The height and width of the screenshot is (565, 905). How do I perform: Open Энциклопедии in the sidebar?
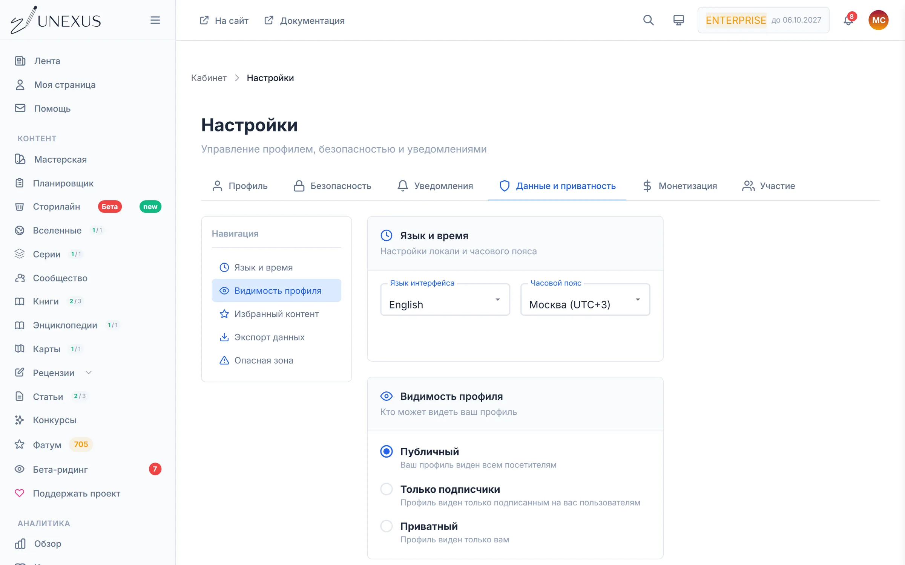click(x=65, y=325)
